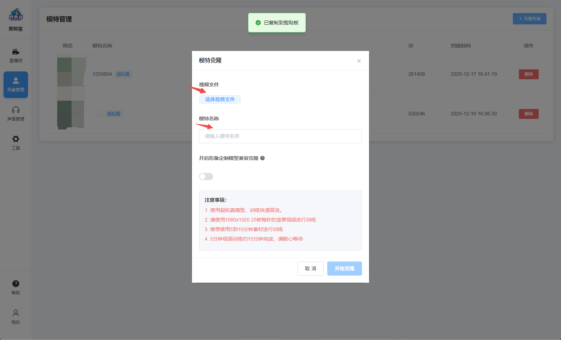Click the 取消 button
The image size is (561, 340).
[311, 269]
